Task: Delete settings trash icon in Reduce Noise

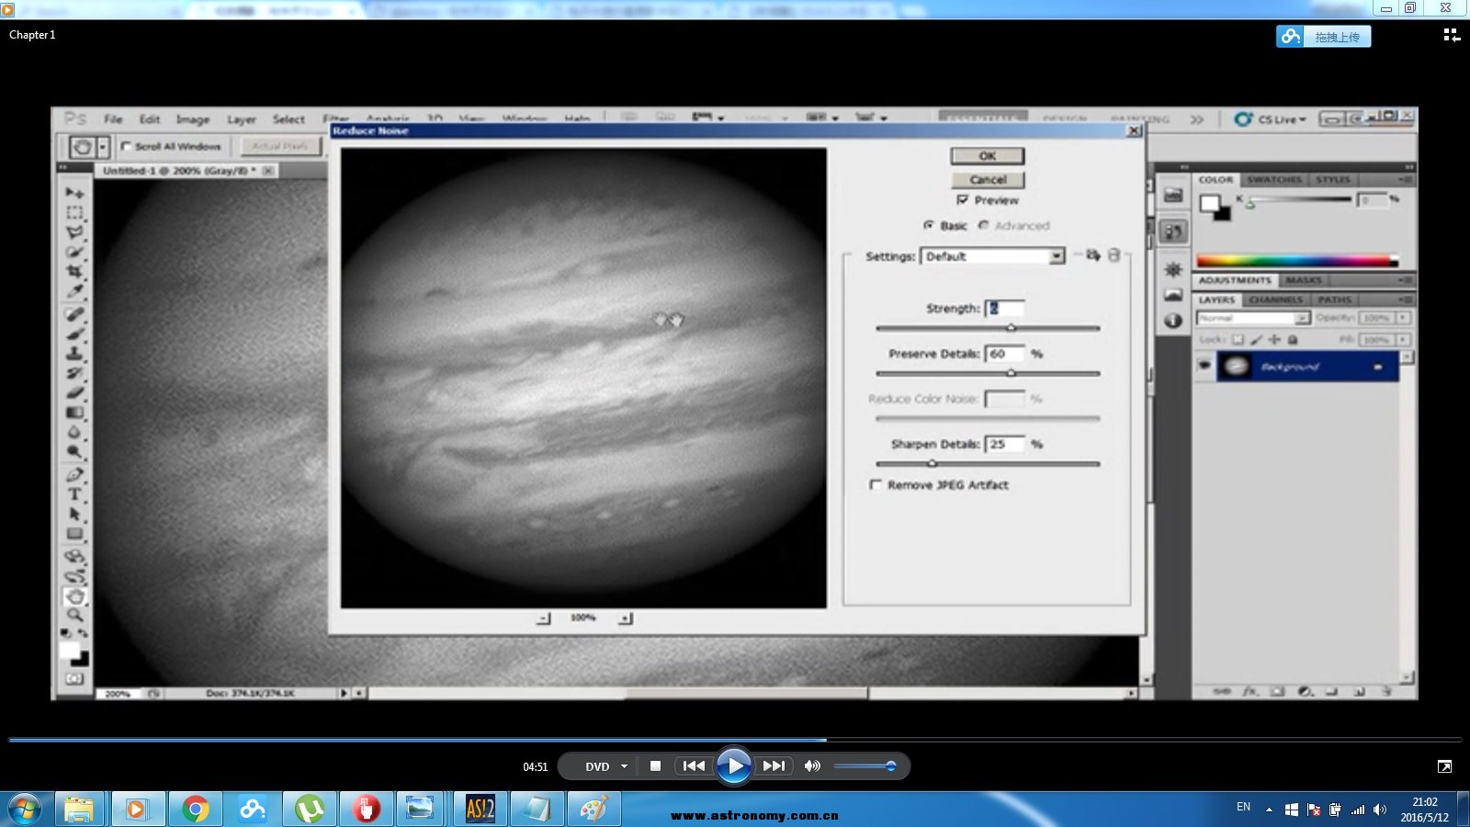Action: (x=1114, y=255)
